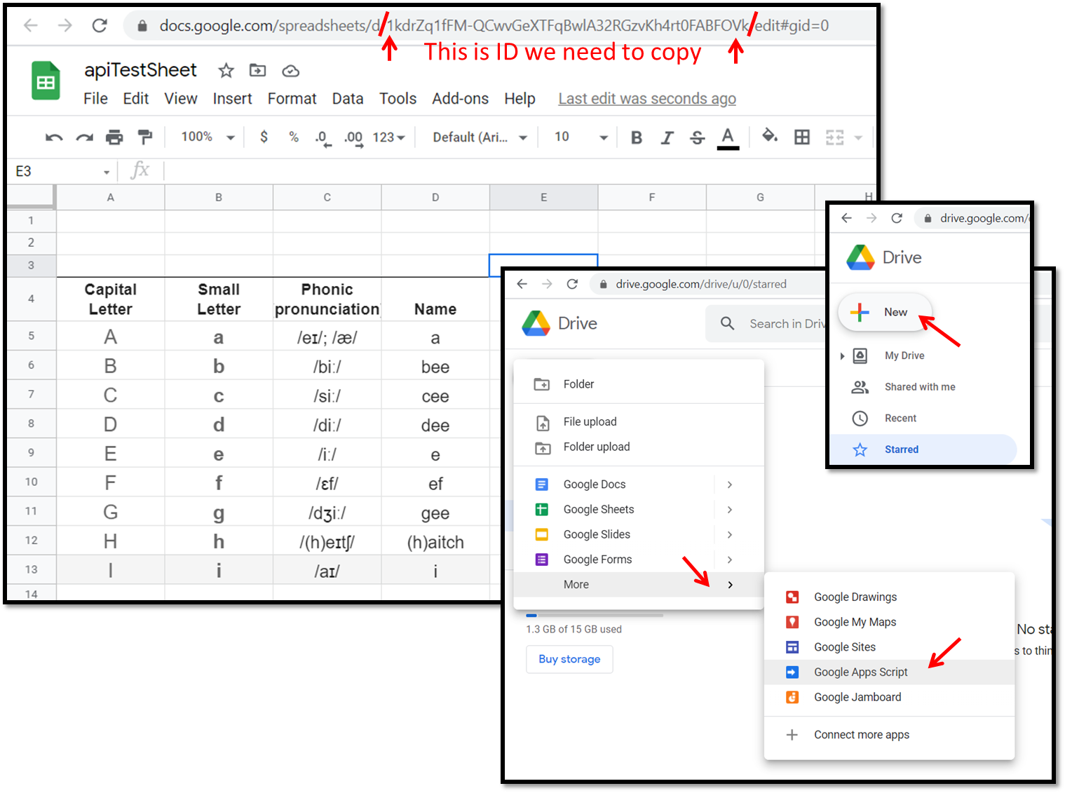Click Last edit was seconds ago link
Screen dimensions: 1065x793
pyautogui.click(x=647, y=99)
